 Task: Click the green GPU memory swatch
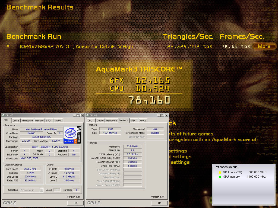click(220, 177)
